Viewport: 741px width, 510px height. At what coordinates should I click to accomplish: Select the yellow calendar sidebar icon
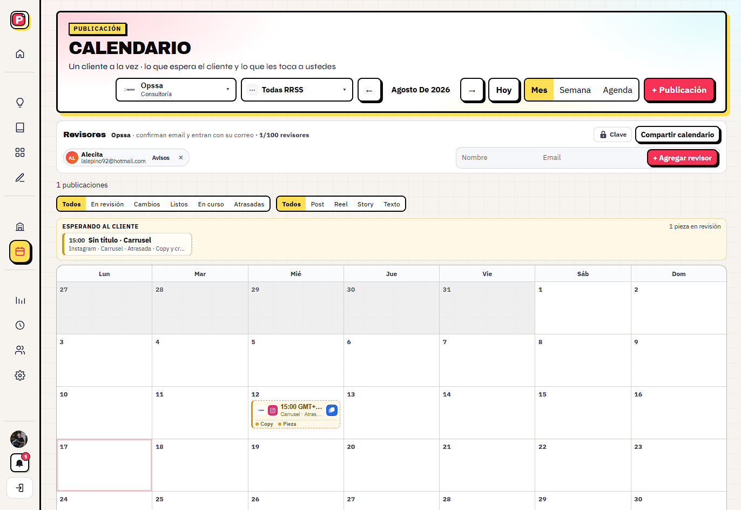(20, 251)
